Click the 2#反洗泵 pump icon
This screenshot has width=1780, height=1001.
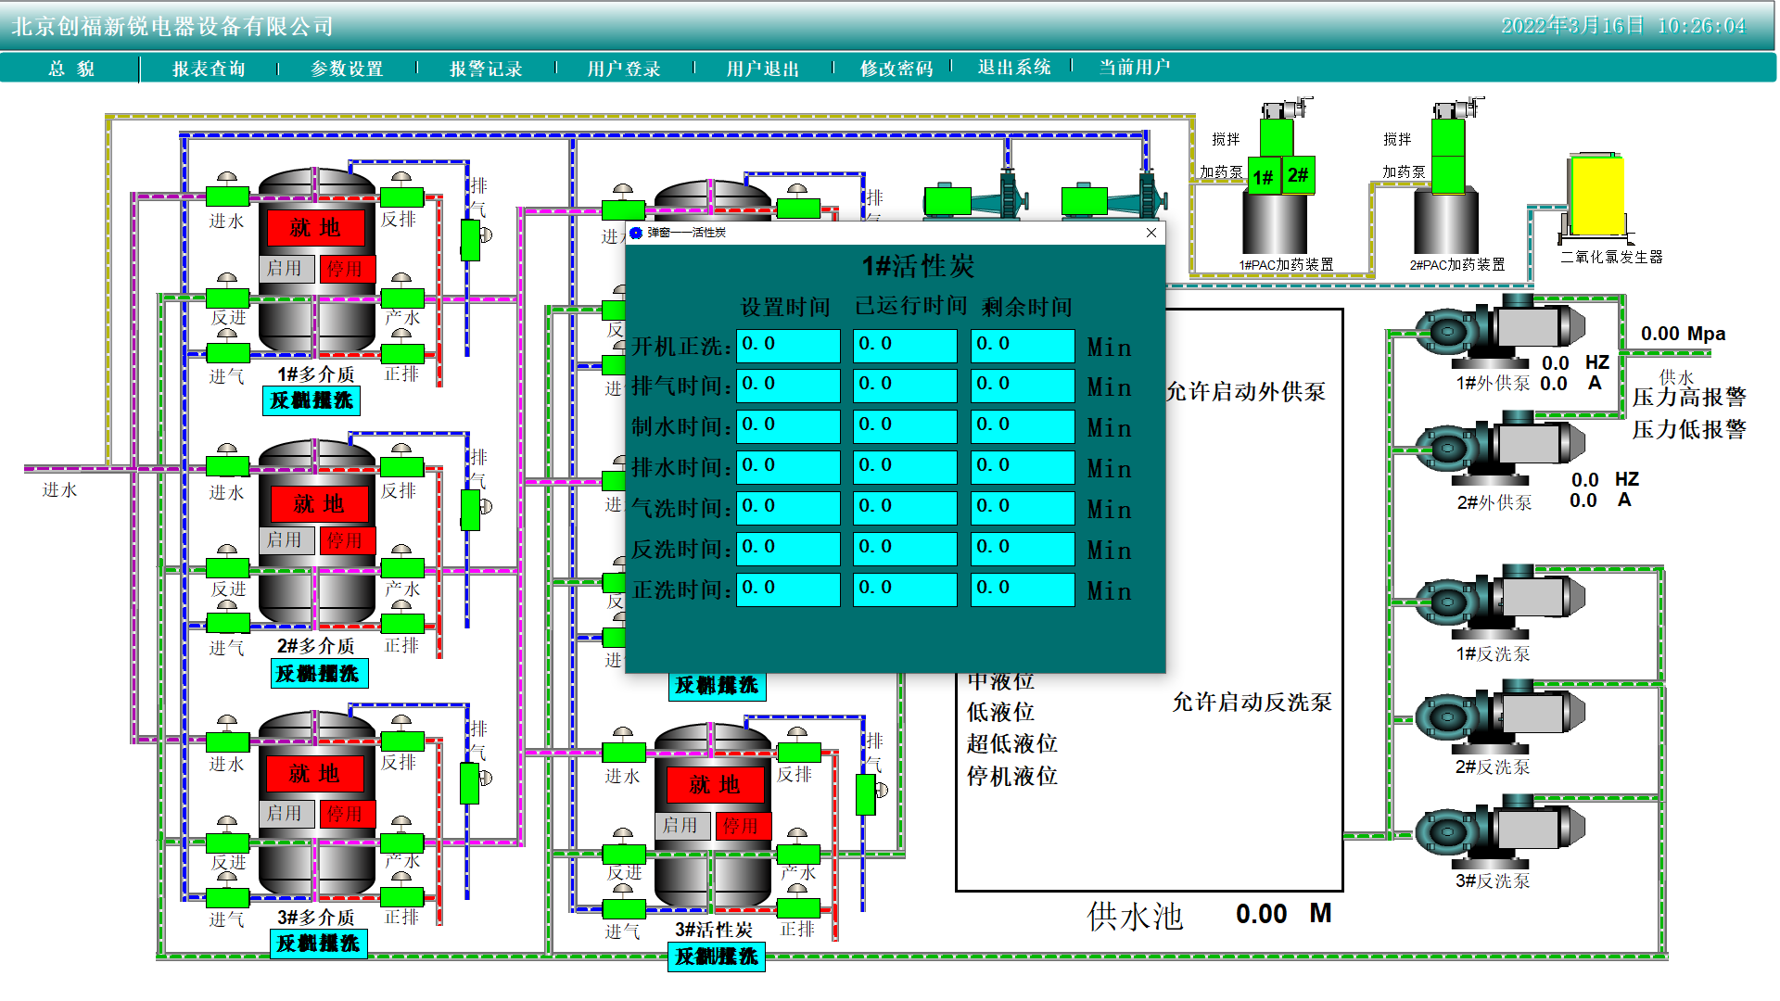(x=1500, y=716)
